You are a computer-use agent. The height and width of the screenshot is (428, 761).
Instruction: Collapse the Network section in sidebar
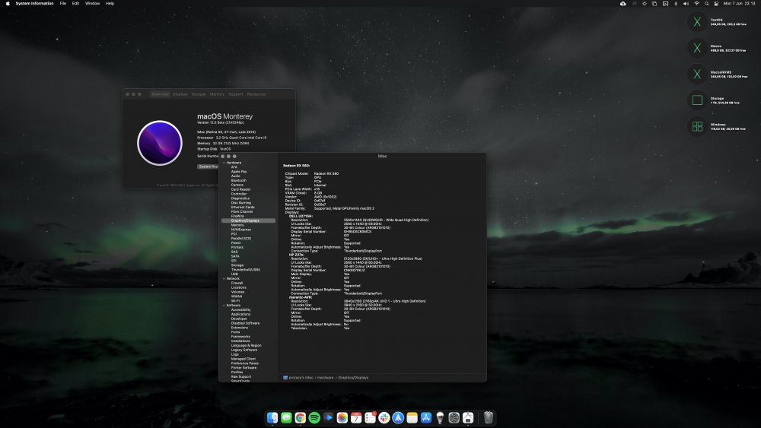coord(224,279)
